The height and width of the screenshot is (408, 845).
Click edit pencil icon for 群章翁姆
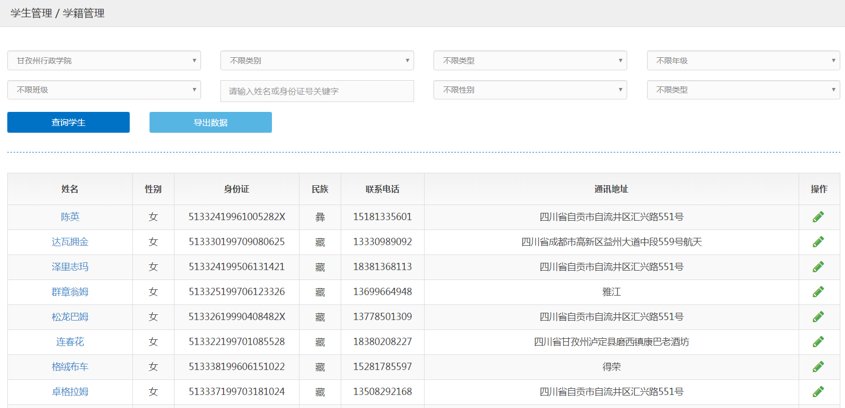pos(818,292)
